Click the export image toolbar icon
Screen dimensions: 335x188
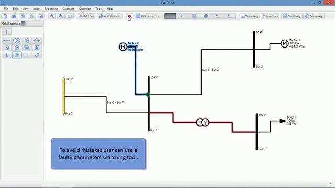[x=41, y=16]
